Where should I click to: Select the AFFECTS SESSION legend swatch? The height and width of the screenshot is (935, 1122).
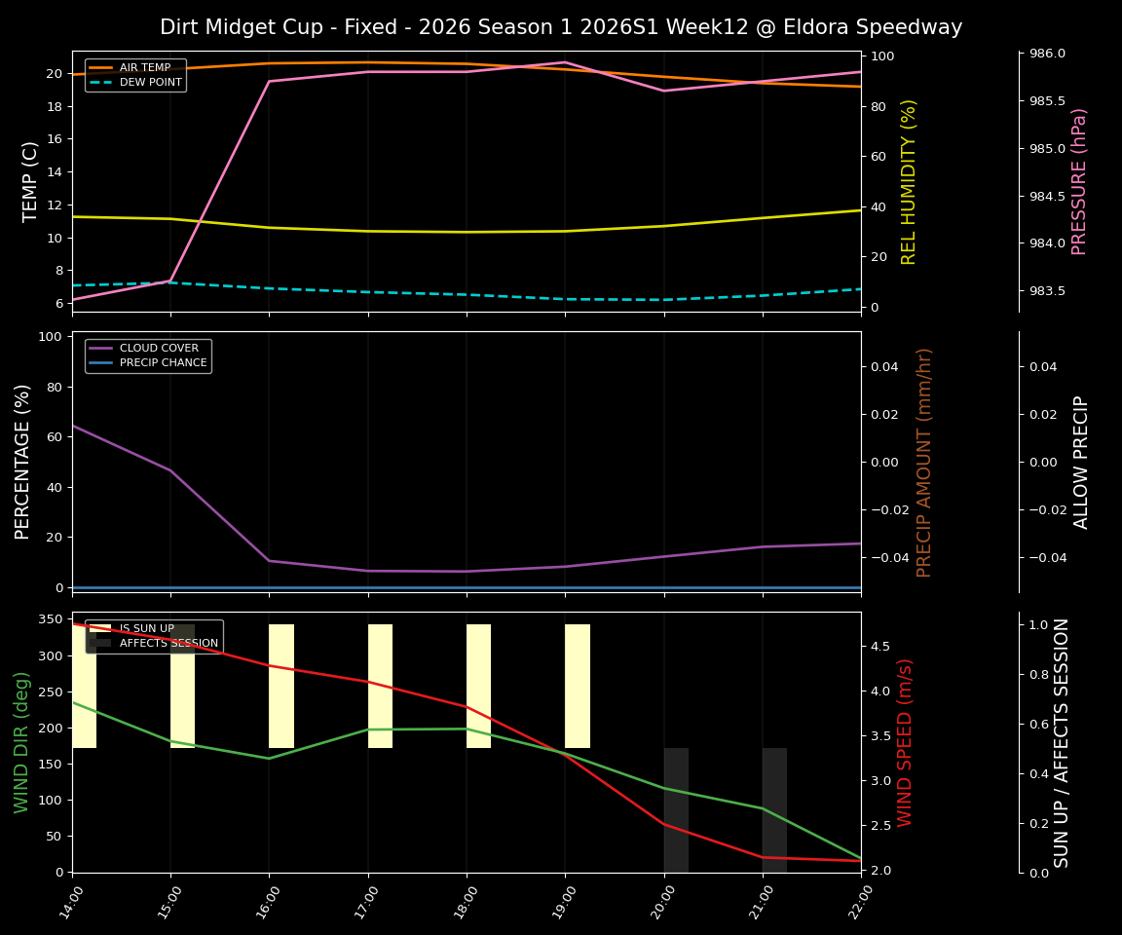[100, 643]
